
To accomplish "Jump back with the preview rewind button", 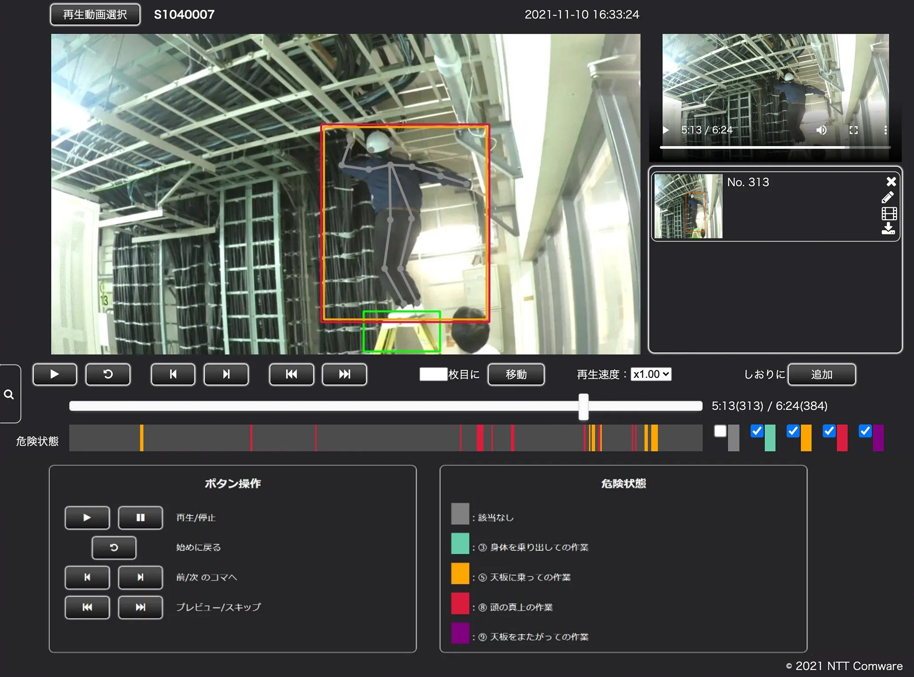I will pyautogui.click(x=291, y=374).
